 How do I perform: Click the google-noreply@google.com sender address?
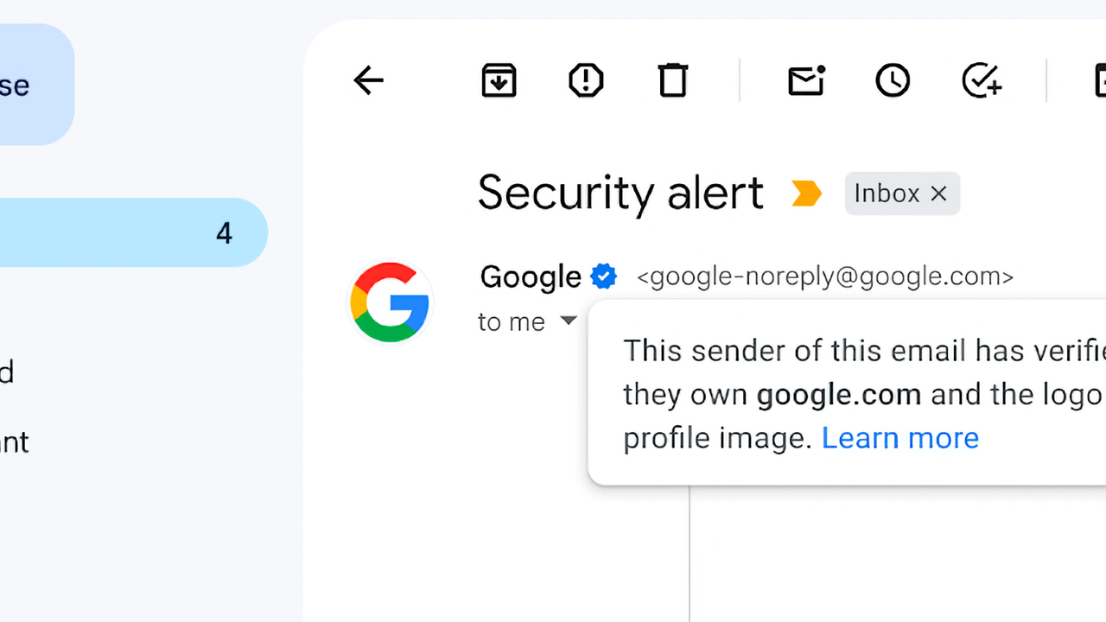pos(824,277)
